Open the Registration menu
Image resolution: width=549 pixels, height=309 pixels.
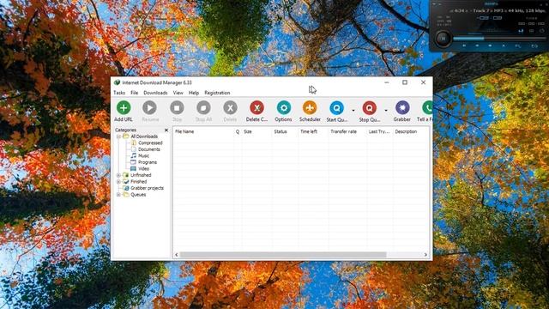pyautogui.click(x=217, y=93)
